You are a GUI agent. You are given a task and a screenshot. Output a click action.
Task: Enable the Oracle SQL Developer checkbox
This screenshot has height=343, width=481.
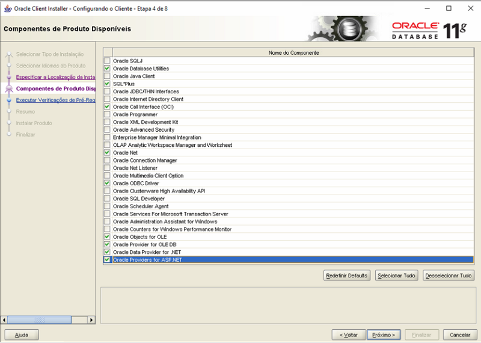coord(107,199)
